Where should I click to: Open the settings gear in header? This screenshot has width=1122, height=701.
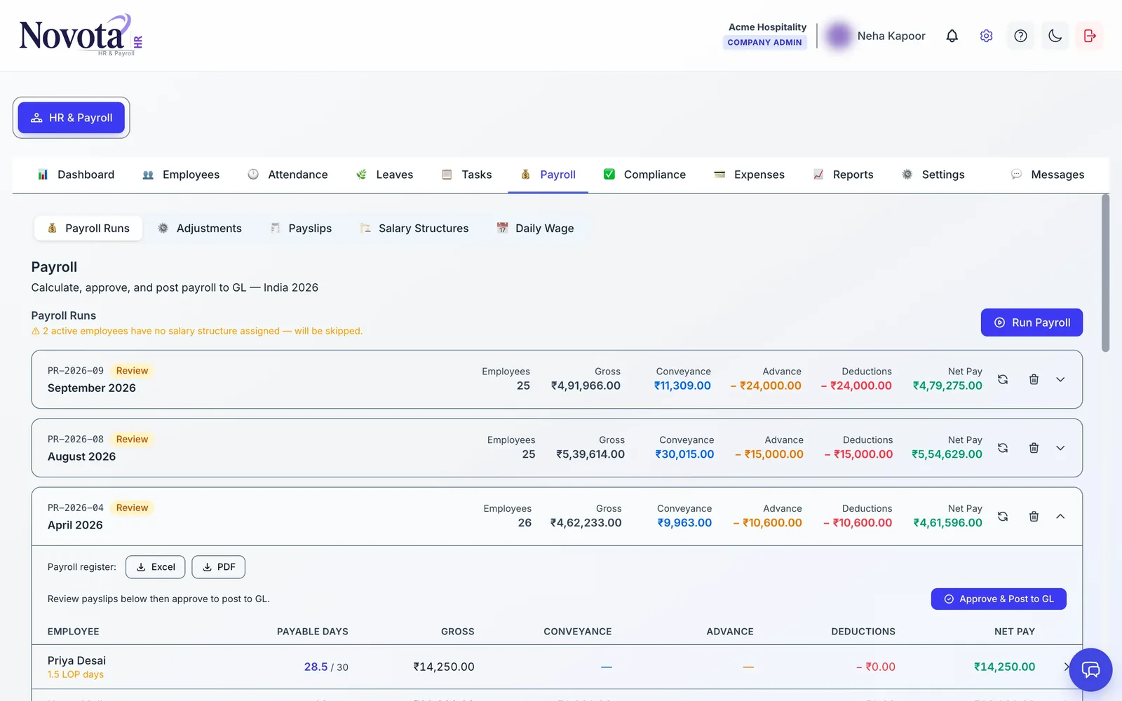tap(986, 36)
